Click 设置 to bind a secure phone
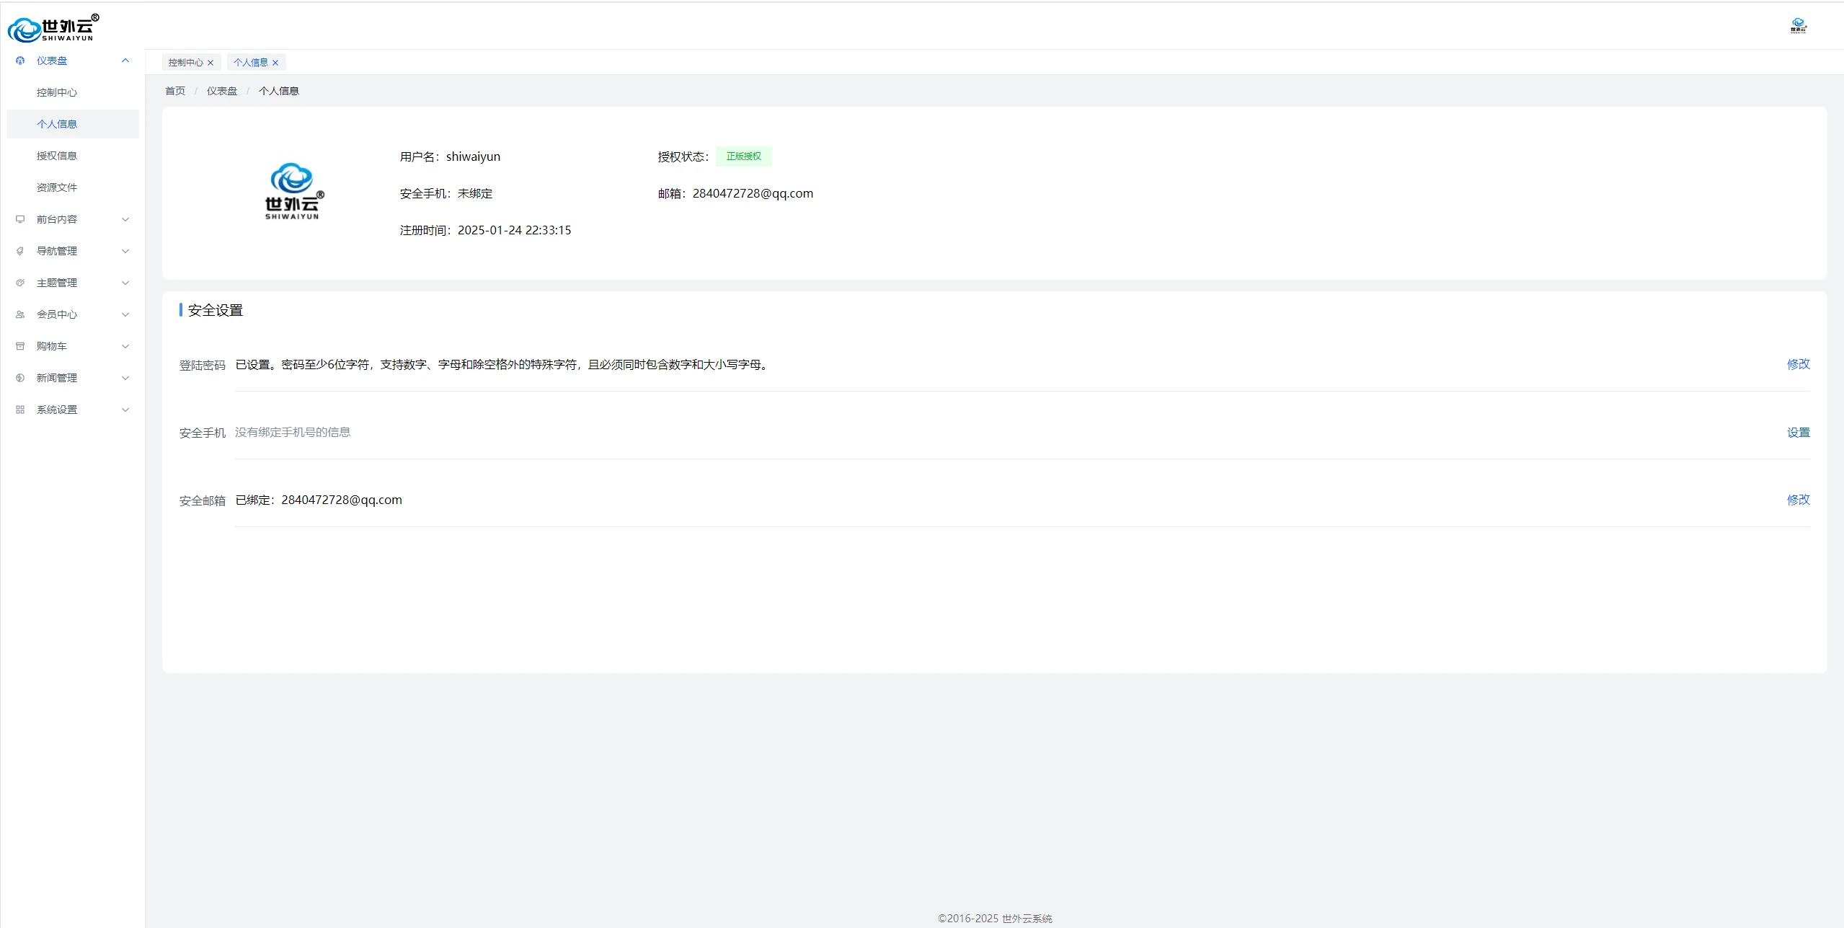Image resolution: width=1844 pixels, height=928 pixels. (1798, 433)
